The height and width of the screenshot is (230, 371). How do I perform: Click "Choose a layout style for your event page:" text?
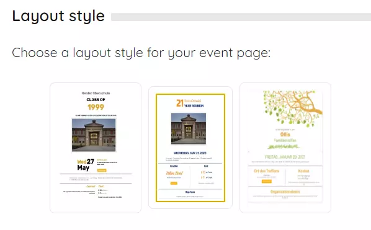[x=141, y=53]
